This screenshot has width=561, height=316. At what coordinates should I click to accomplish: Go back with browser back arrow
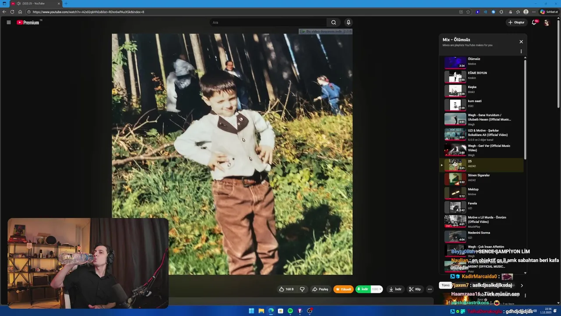(x=4, y=12)
